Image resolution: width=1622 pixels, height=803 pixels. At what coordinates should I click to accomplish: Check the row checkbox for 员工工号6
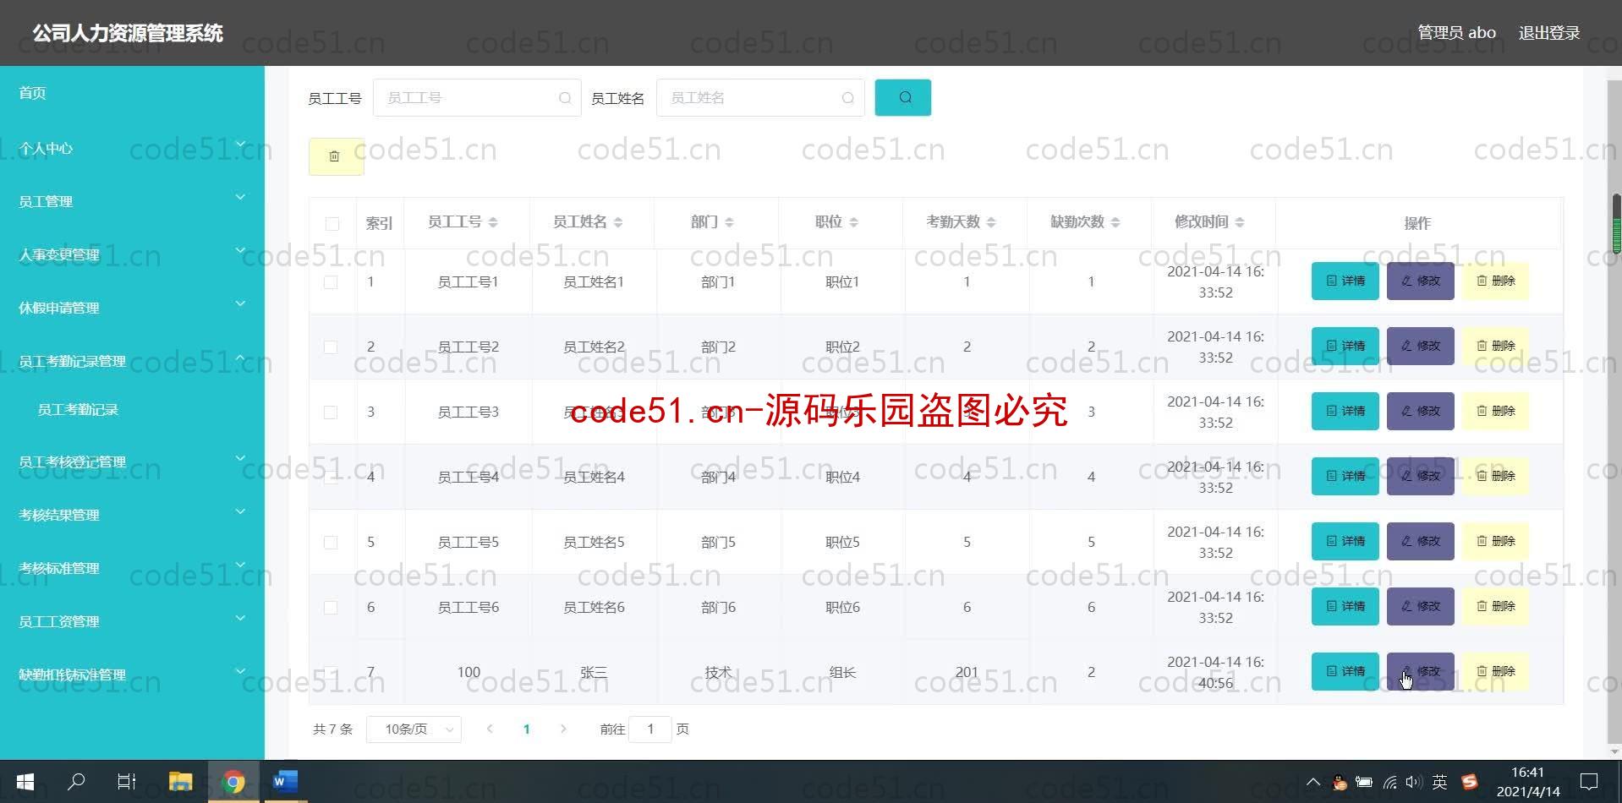331,608
